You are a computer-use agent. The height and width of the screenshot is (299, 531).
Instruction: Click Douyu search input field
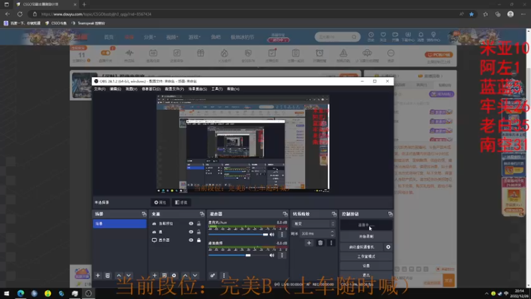tap(334, 37)
